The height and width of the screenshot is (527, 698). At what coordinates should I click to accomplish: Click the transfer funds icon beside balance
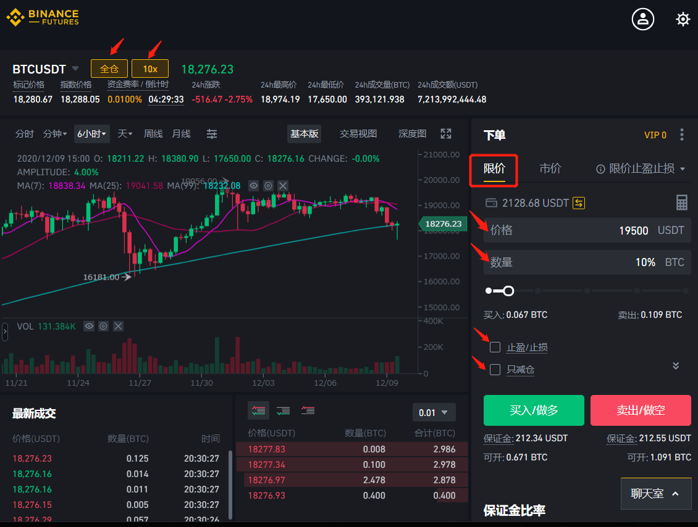pos(579,203)
